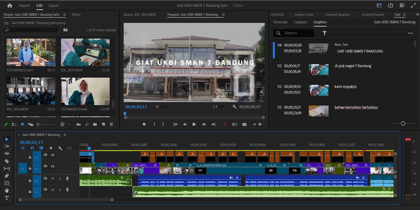Open the Effects panel tab
Image resolution: width=420 pixels, height=210 pixels.
[76, 14]
